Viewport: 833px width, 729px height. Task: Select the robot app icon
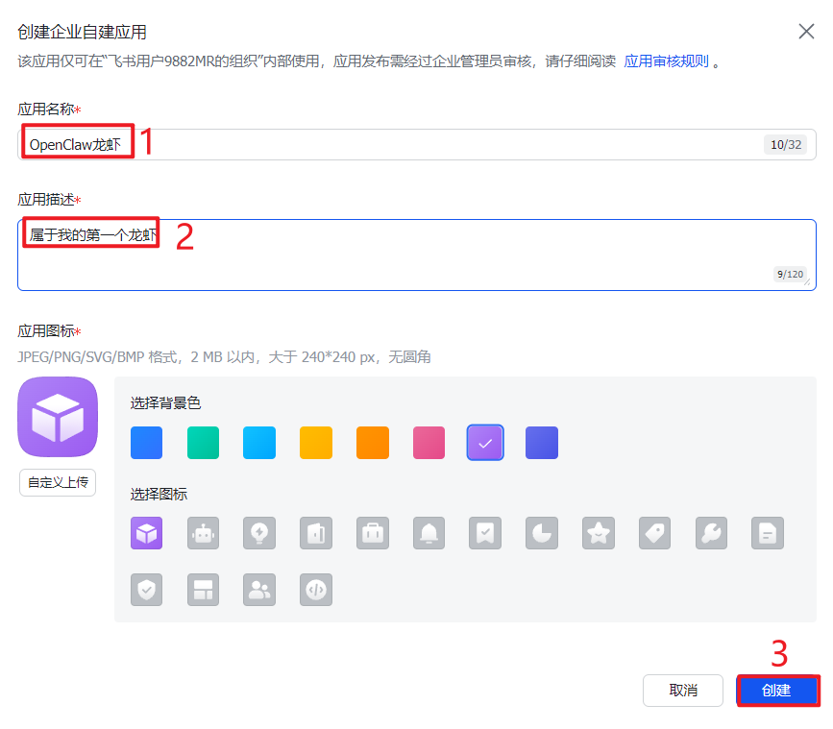point(203,533)
